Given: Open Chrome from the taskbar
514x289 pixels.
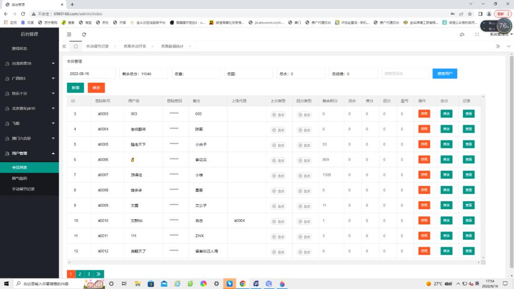Looking at the screenshot, I should click(x=243, y=284).
